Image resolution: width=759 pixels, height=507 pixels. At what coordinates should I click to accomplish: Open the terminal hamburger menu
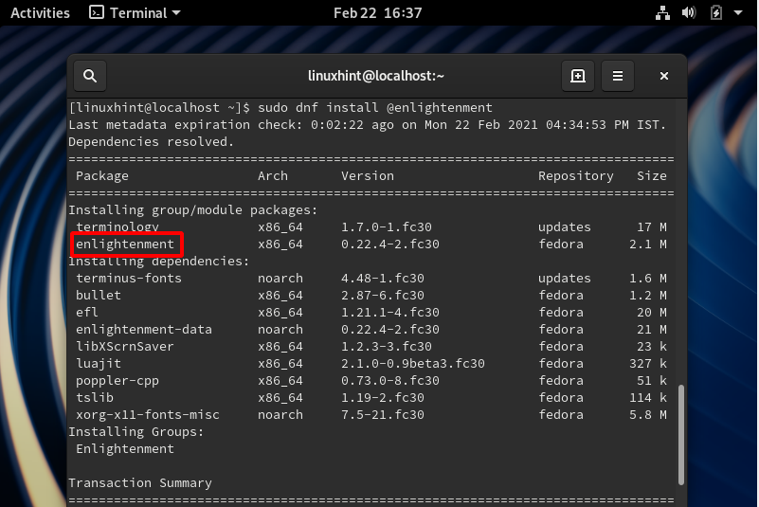618,76
